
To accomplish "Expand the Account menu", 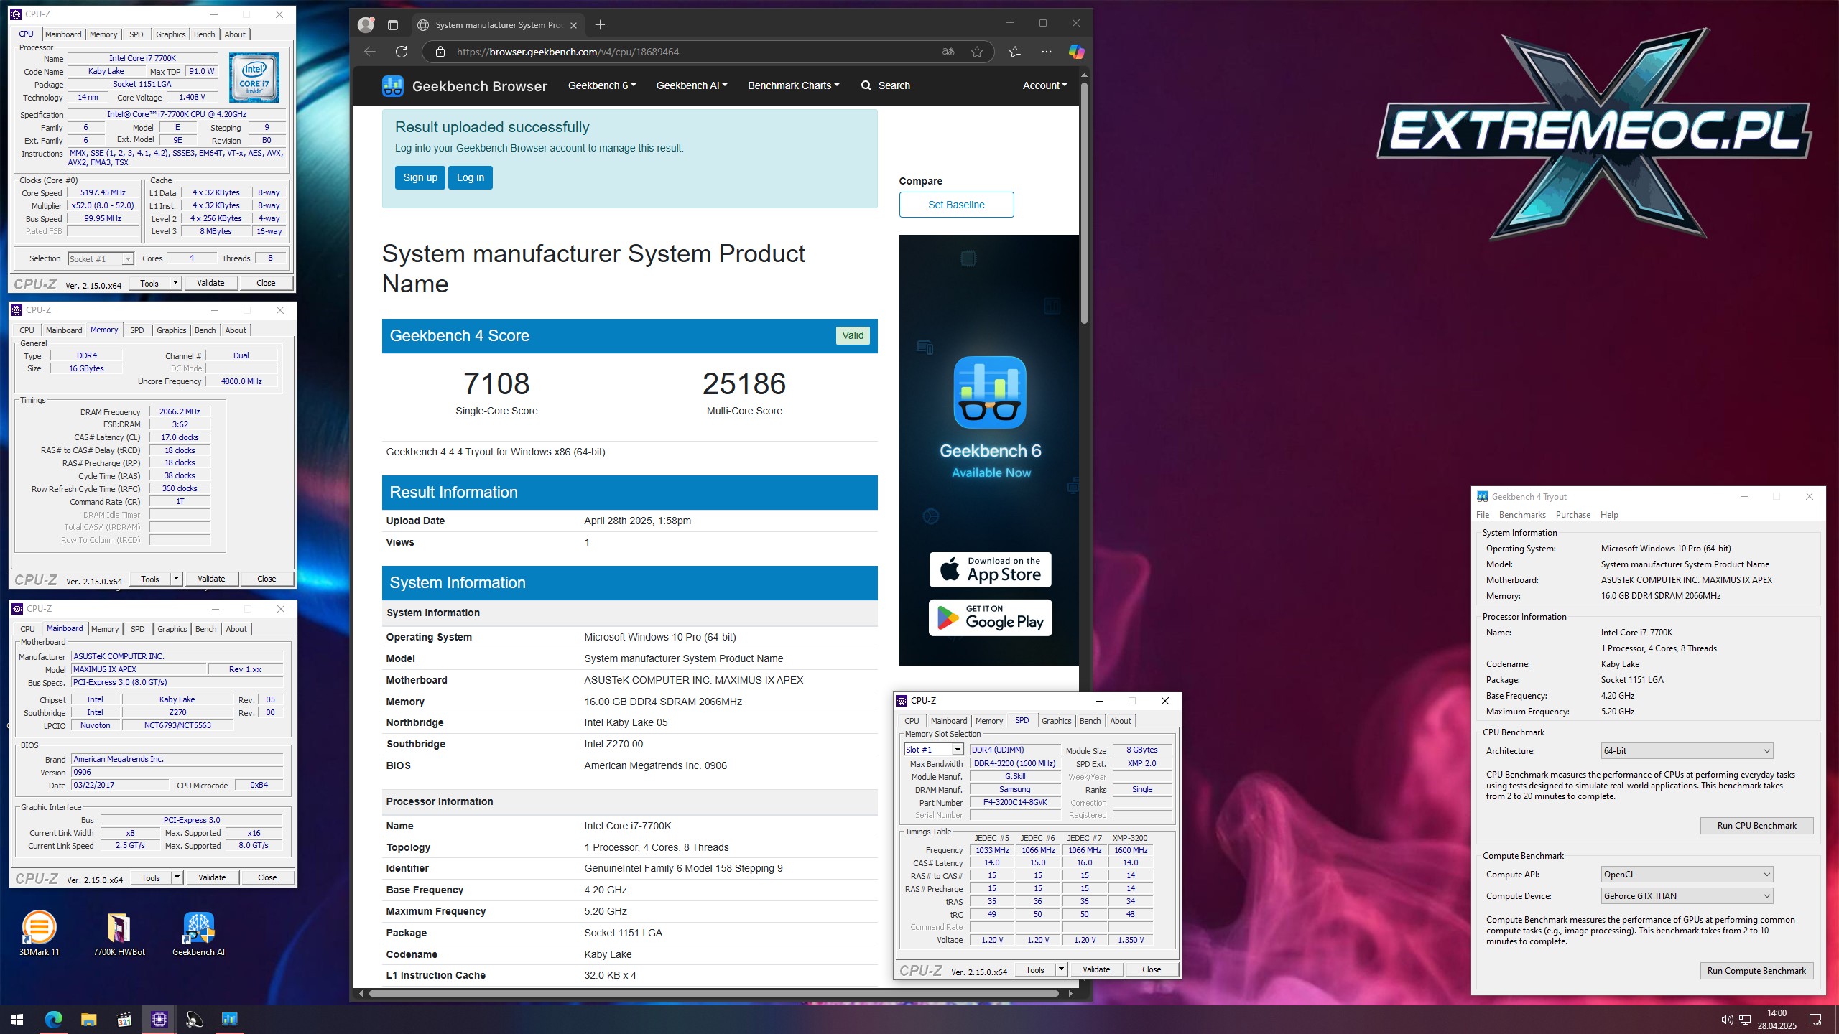I will [1044, 85].
